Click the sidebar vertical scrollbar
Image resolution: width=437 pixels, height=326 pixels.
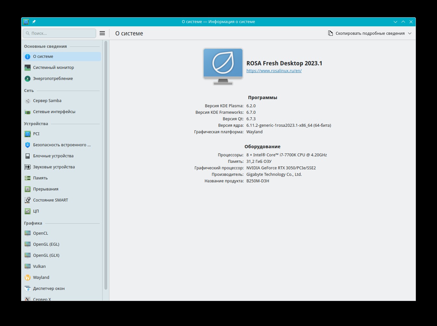coord(106,165)
